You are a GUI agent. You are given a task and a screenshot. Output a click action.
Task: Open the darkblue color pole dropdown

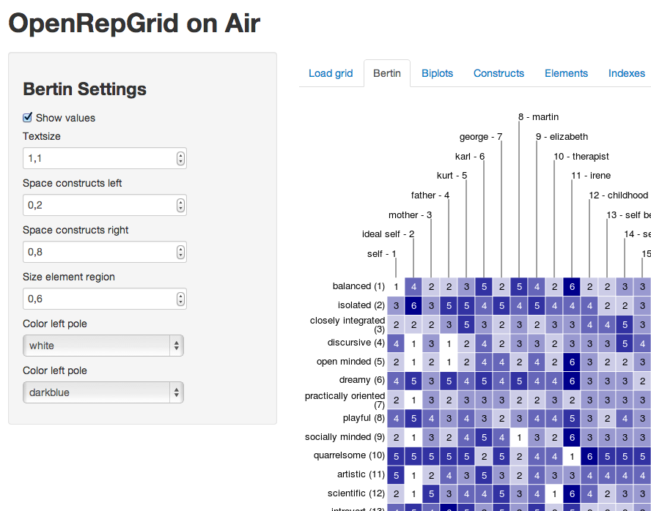[x=103, y=392]
